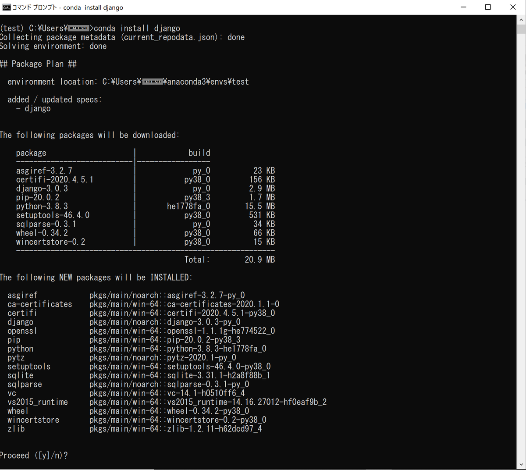Click the 'wincertstore-0.2' download row
The height and width of the screenshot is (470, 526).
(x=146, y=242)
